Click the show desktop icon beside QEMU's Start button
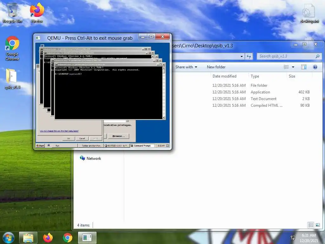Screen dimensions: 325x244 click(x=49, y=146)
